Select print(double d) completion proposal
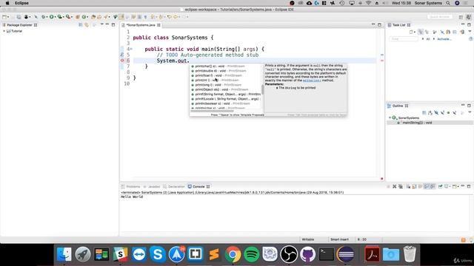The image size is (474, 266). coord(226,71)
